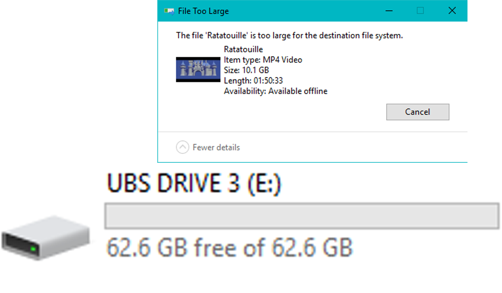Screen dimensions: 502x293
Task: Click the Size: 10.1 GB line
Action: (x=246, y=70)
